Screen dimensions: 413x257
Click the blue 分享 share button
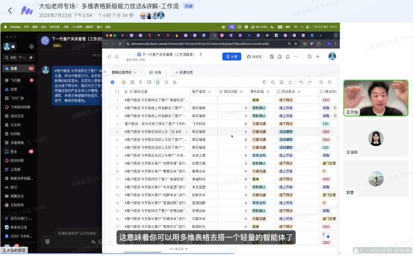pos(231,57)
